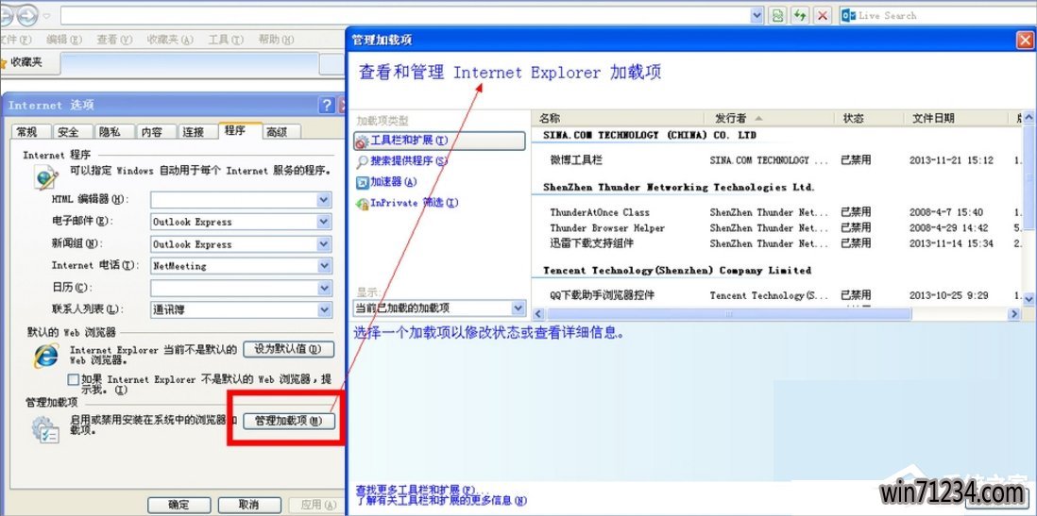Click the 管理加载项 button
Viewport: 1037px width, 516px height.
pos(289,422)
